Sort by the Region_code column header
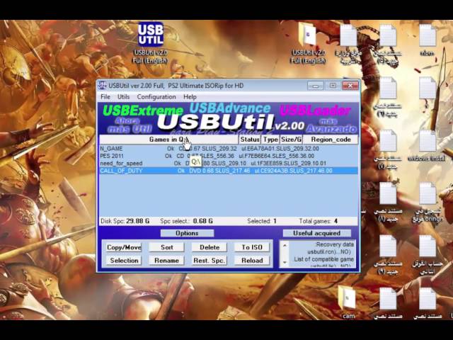 coord(331,140)
